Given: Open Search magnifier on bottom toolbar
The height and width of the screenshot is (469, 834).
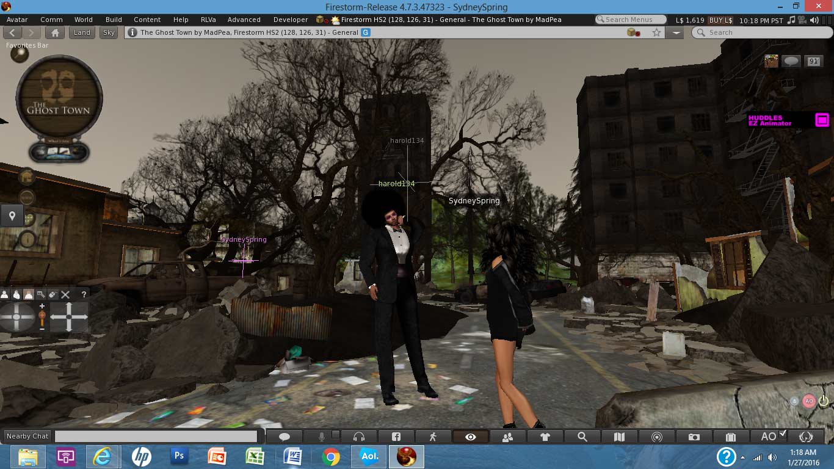Looking at the screenshot, I should [582, 437].
